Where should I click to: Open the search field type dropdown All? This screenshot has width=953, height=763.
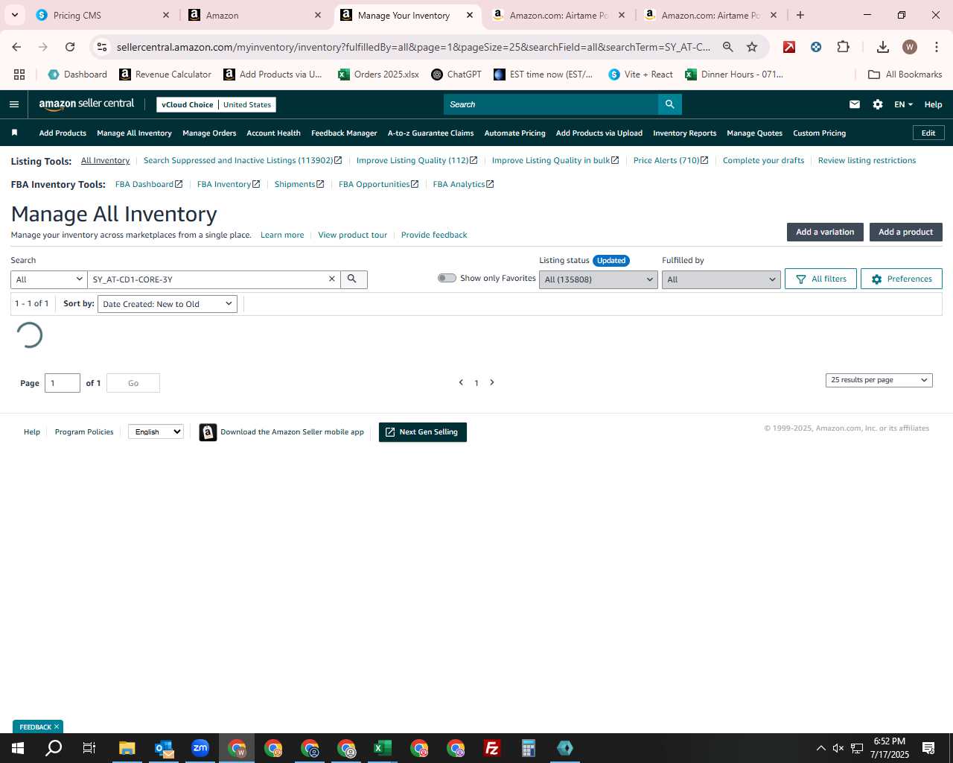pos(49,279)
